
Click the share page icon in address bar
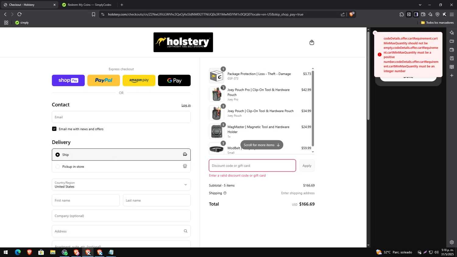[x=343, y=14]
